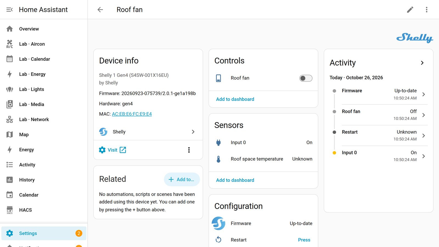Expand the Activity card with its chevron
439x247 pixels.
coord(422,63)
